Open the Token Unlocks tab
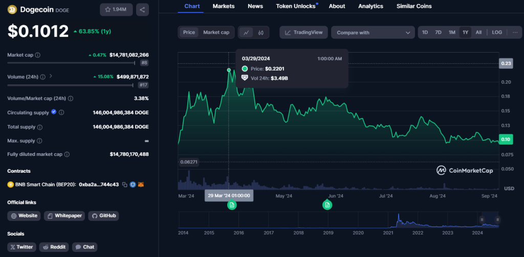The height and width of the screenshot is (257, 524). tap(296, 6)
